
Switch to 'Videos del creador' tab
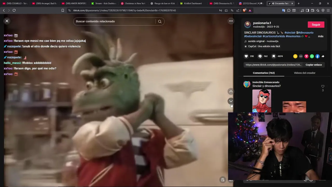click(x=305, y=73)
